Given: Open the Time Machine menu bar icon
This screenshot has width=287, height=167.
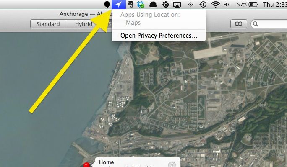Looking at the screenshot, I should pos(203,4).
